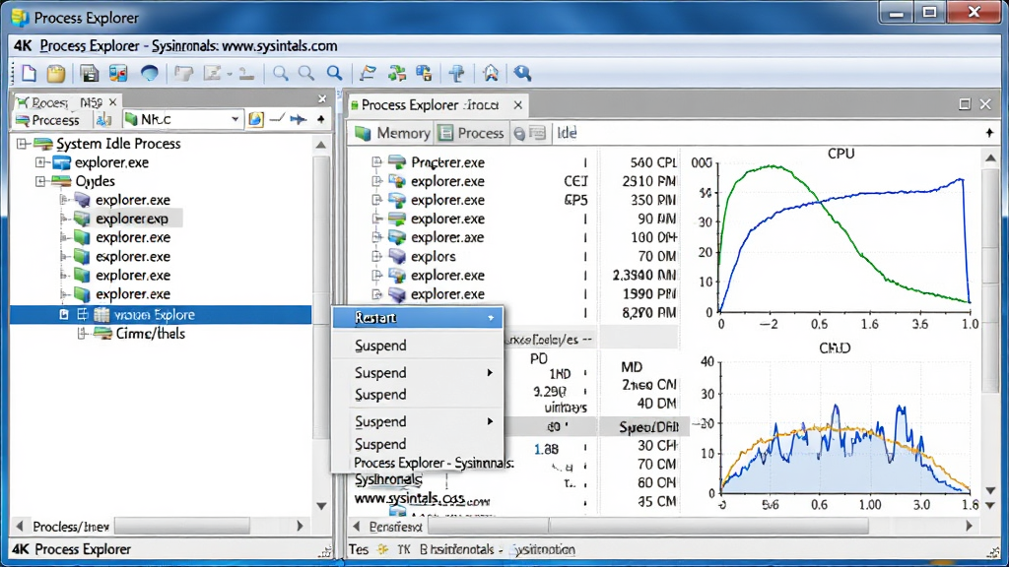Screen dimensions: 1009x567
Task: Expand the Opdes tree node
Action: pyautogui.click(x=40, y=181)
